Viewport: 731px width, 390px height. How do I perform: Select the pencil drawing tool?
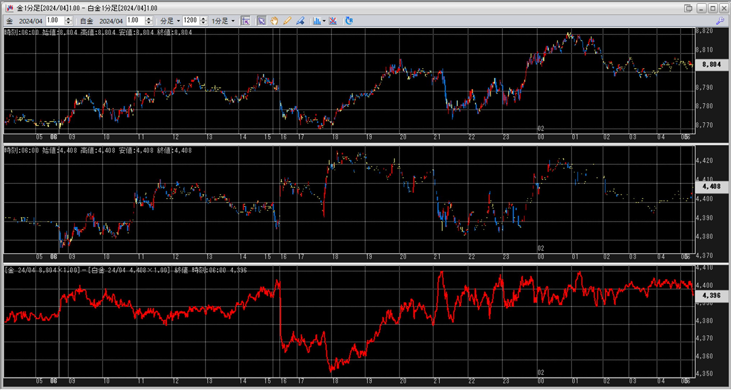pos(287,21)
